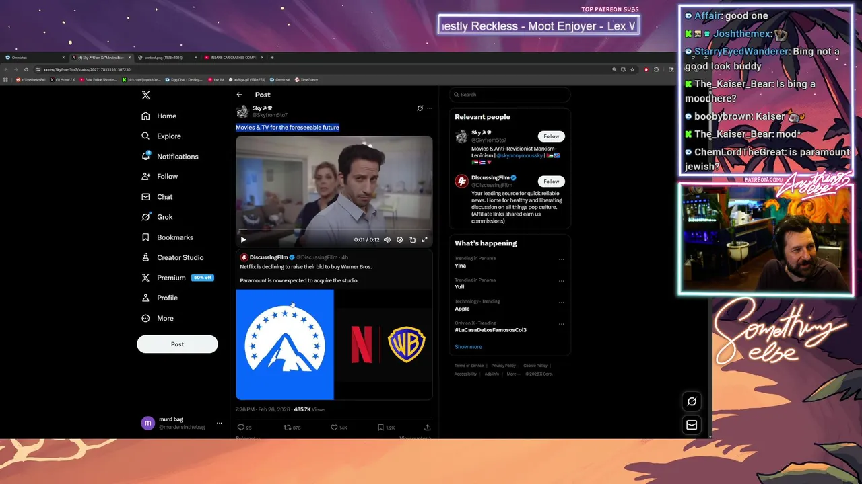Viewport: 862px width, 484px height.
Task: Click the 485.7K Views count
Action: click(x=309, y=409)
